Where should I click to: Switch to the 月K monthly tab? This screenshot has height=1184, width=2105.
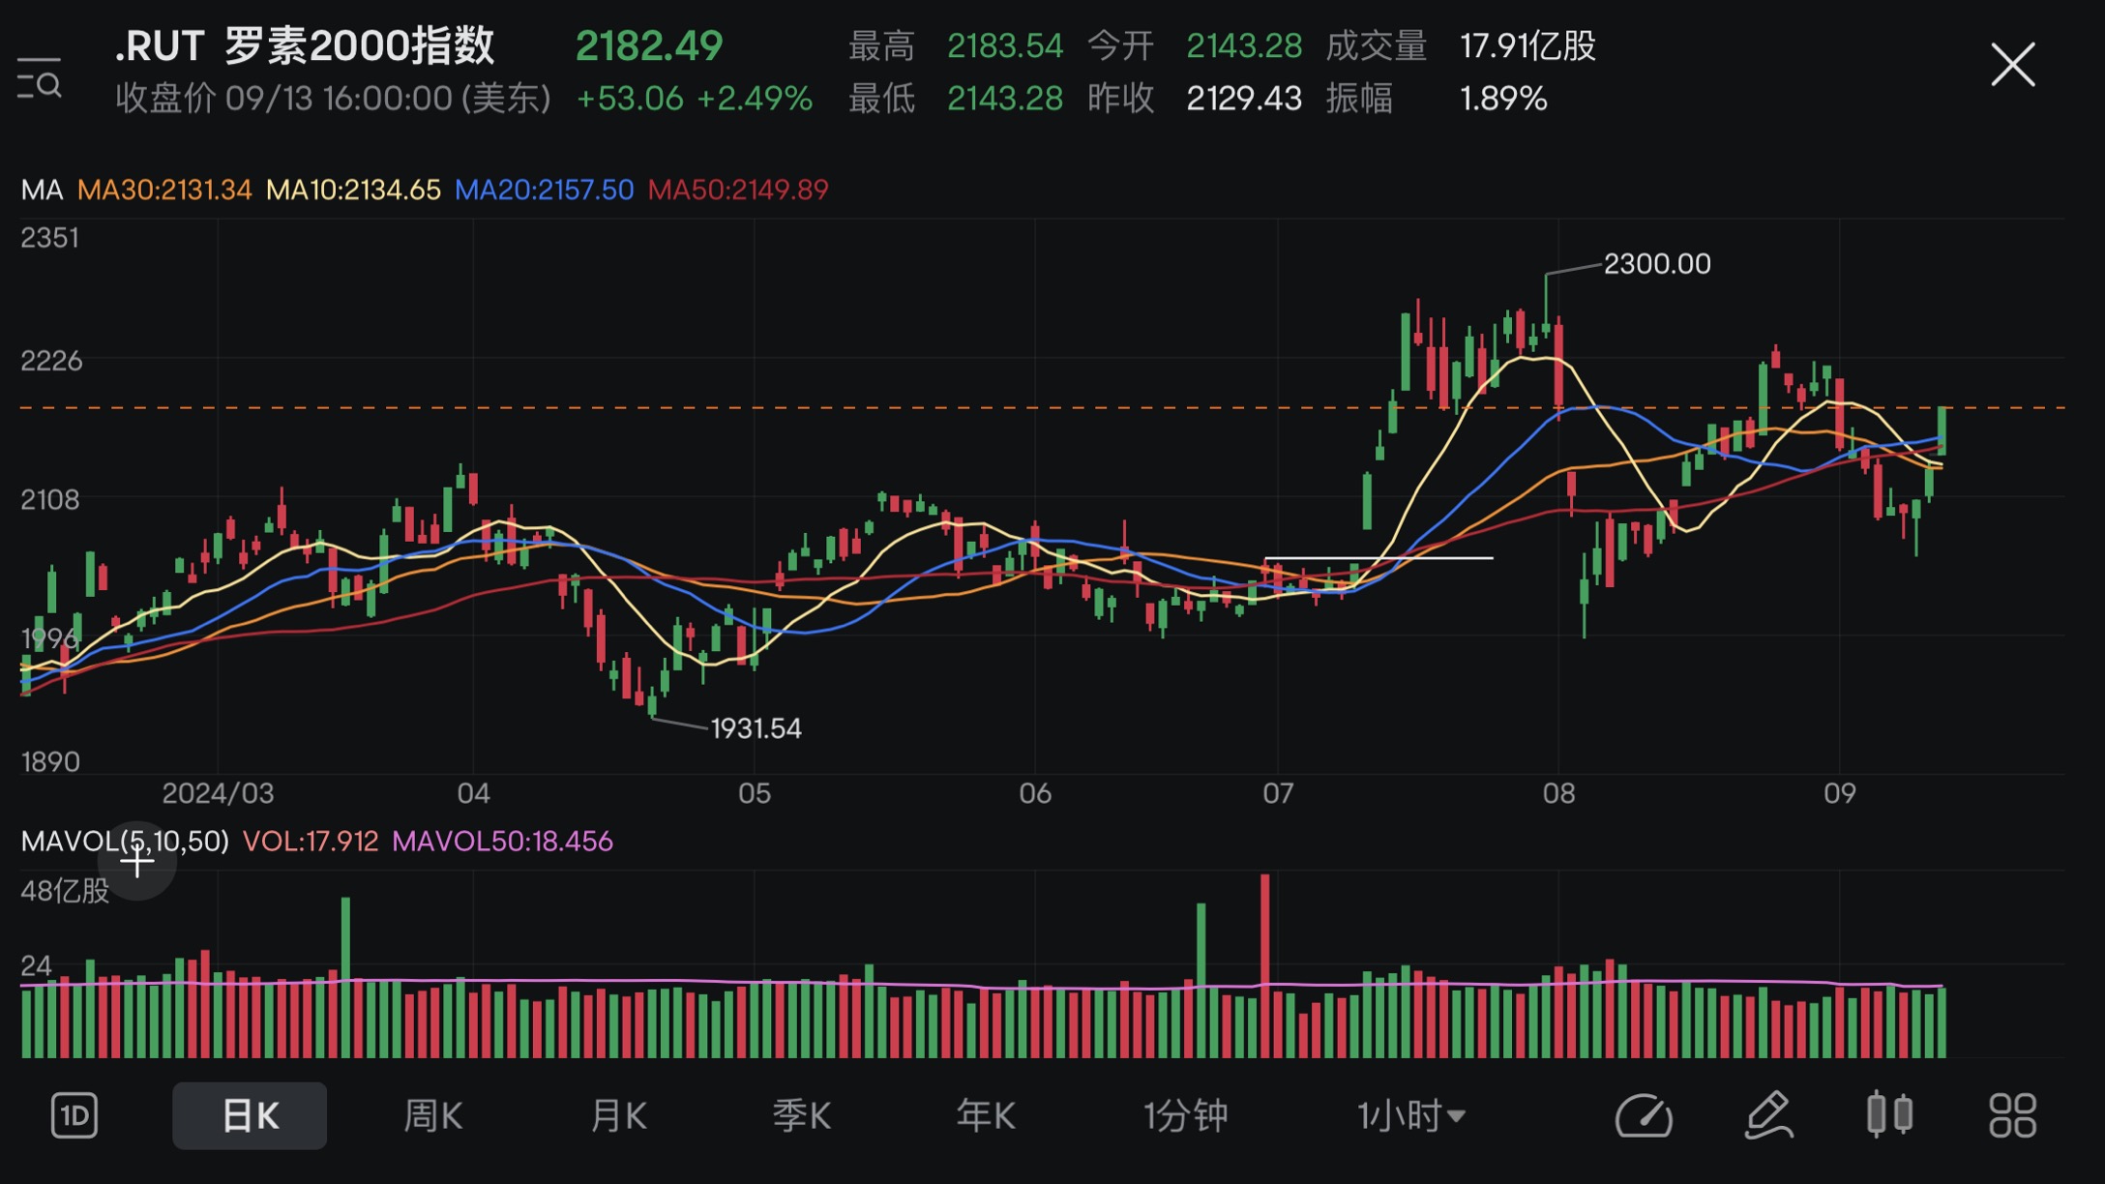pyautogui.click(x=617, y=1115)
